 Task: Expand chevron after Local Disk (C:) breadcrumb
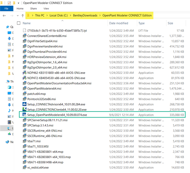[x=70, y=15]
